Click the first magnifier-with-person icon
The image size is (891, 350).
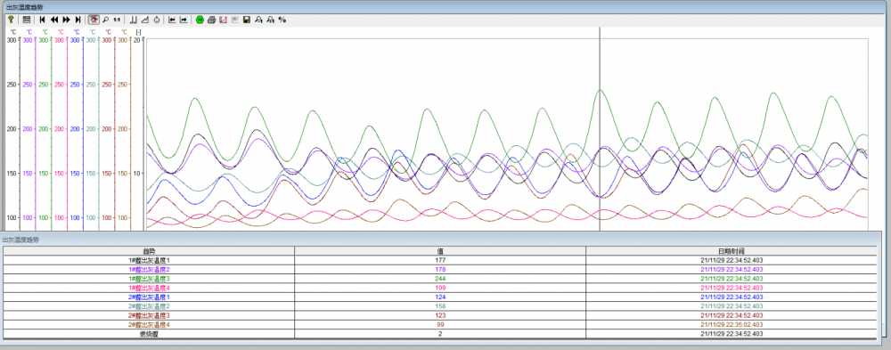click(258, 20)
